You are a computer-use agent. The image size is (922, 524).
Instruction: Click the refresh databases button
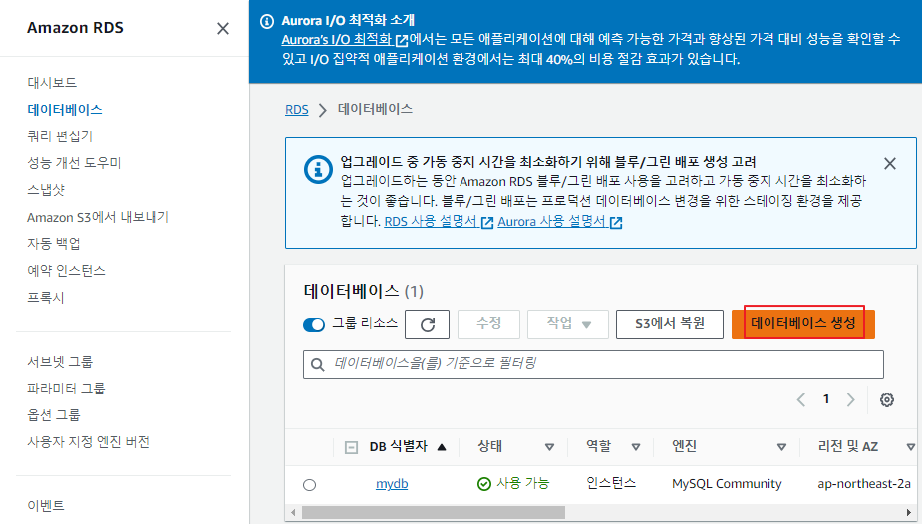(427, 325)
